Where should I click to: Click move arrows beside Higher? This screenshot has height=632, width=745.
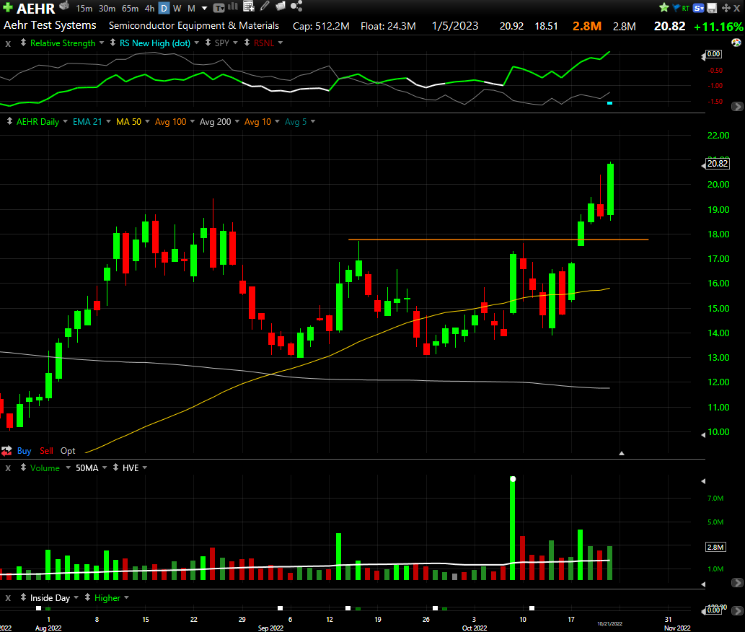pos(87,597)
